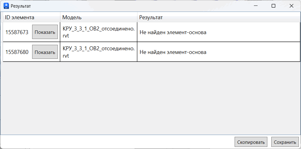Image resolution: width=301 pixels, height=149 pixels.
Task: Sort by the ID элемента column header
Action: (32, 17)
